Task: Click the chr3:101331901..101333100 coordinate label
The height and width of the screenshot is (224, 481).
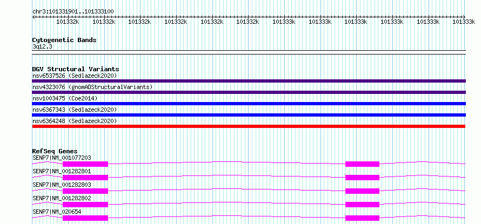Action: [x=73, y=12]
